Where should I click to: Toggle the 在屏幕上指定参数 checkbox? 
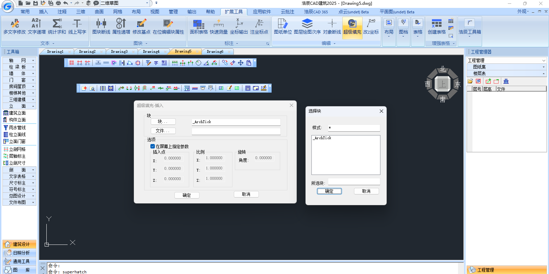point(153,146)
